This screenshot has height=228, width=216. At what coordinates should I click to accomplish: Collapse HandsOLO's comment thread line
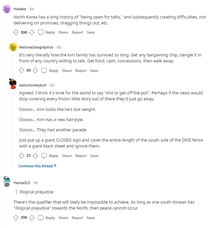(6, 207)
